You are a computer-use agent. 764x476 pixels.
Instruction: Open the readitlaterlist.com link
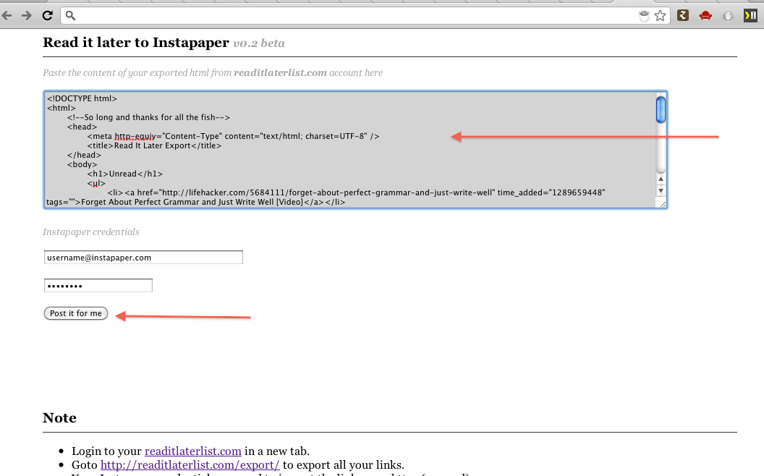point(193,451)
